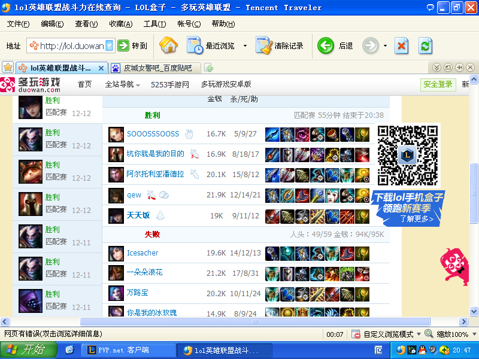Open player 天天饭 profile link

pyautogui.click(x=138, y=215)
